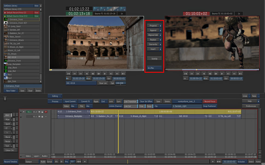Open the Editing menu
Image resolution: width=265 pixels, height=165 pixels.
[x=55, y=96]
